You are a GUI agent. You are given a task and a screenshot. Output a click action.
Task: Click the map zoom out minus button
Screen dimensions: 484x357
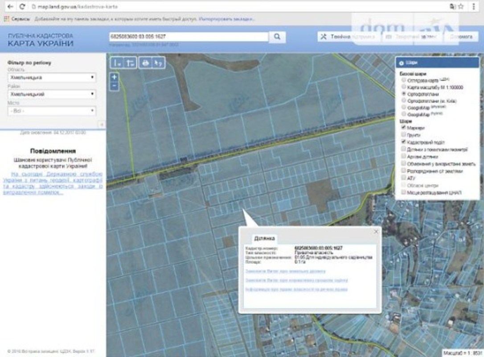(114, 85)
